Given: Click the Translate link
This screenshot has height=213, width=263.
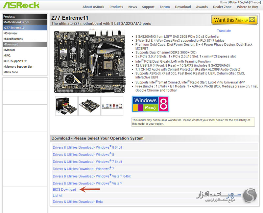Looking at the screenshot, I should [224, 31].
